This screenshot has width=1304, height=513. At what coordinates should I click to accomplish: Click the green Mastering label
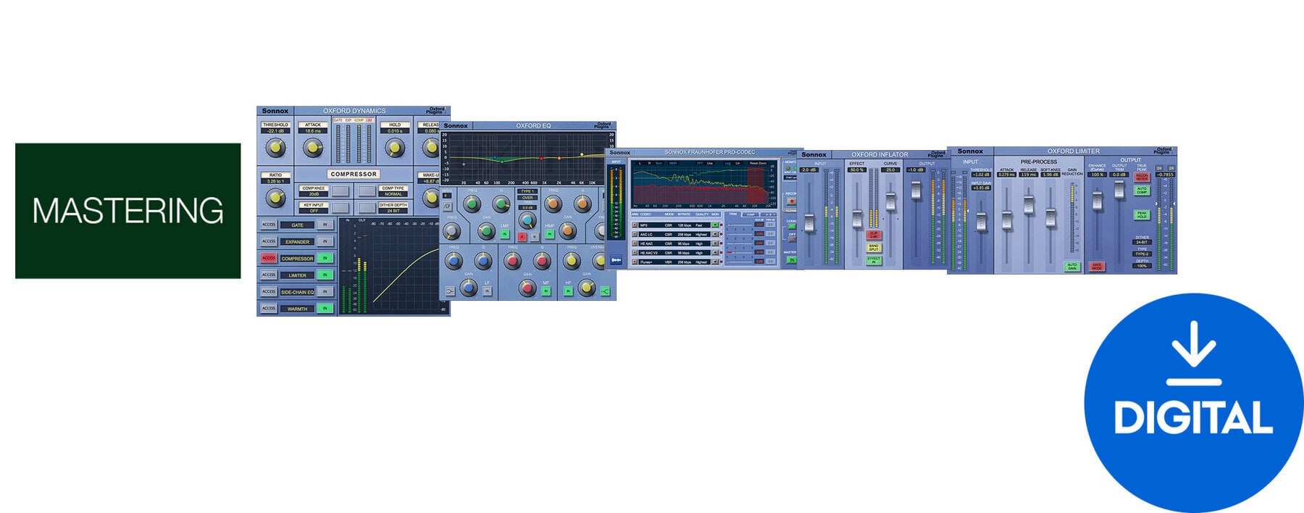coord(128,210)
